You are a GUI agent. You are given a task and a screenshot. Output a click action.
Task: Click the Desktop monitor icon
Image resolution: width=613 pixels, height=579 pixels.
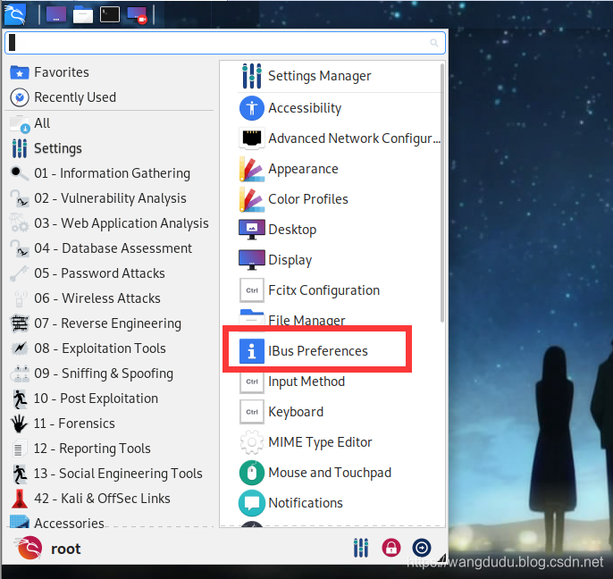pyautogui.click(x=252, y=230)
